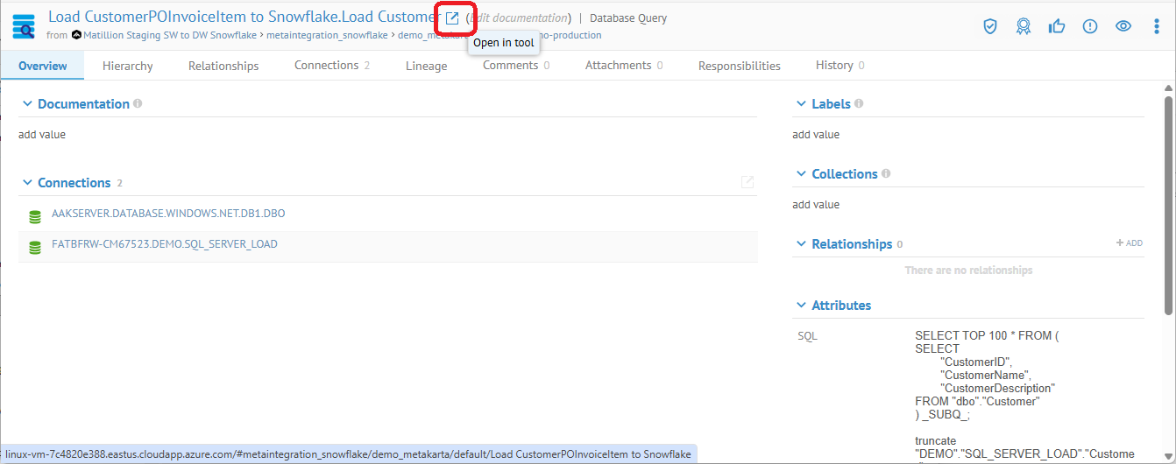Screen dimensions: 1176x464
Task: Click the Open in tool icon
Action: tap(452, 18)
